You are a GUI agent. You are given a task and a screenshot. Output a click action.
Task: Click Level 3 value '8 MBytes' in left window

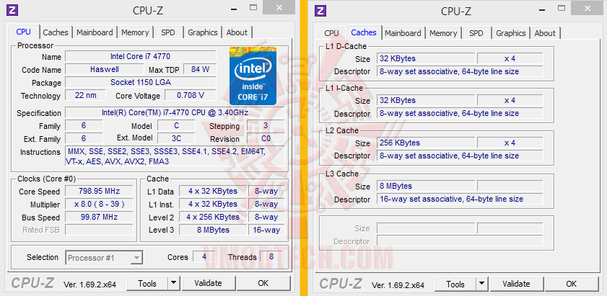click(x=213, y=230)
